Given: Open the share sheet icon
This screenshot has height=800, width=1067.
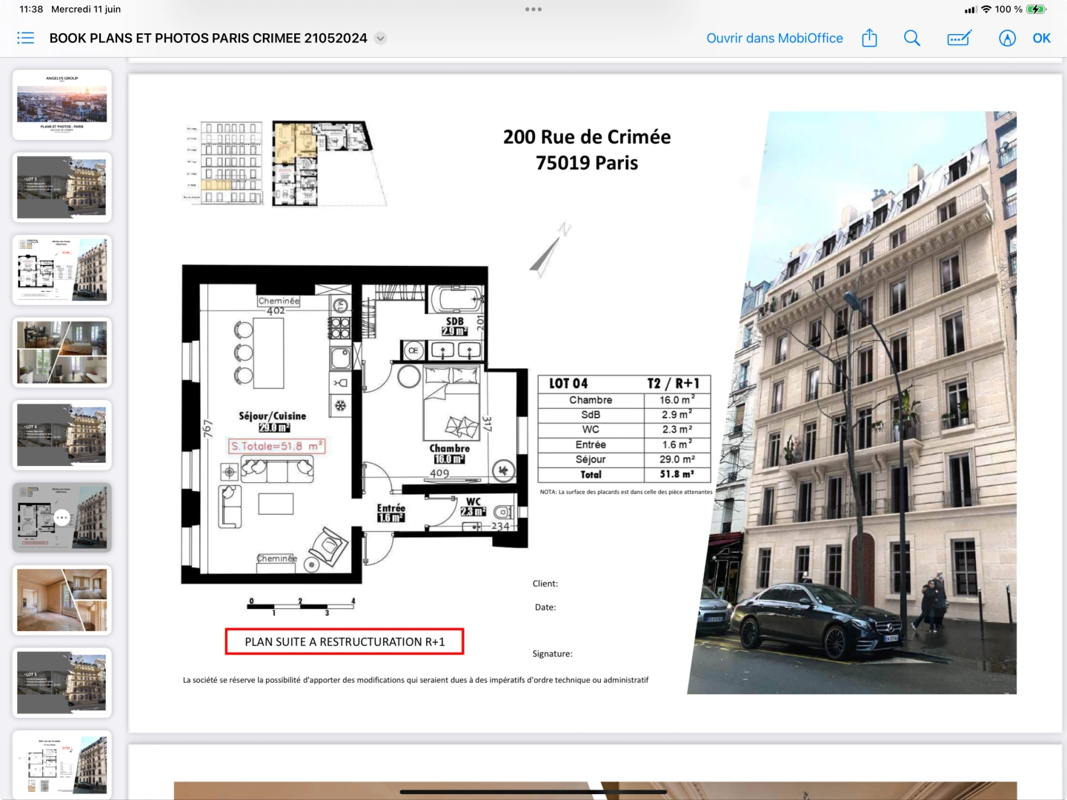Looking at the screenshot, I should coord(870,38).
